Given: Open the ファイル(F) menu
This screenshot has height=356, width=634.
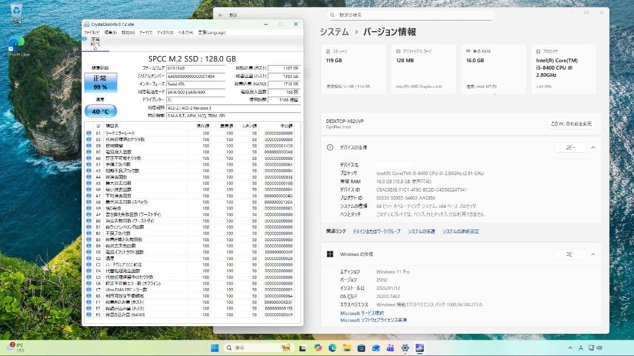Looking at the screenshot, I should coord(92,33).
